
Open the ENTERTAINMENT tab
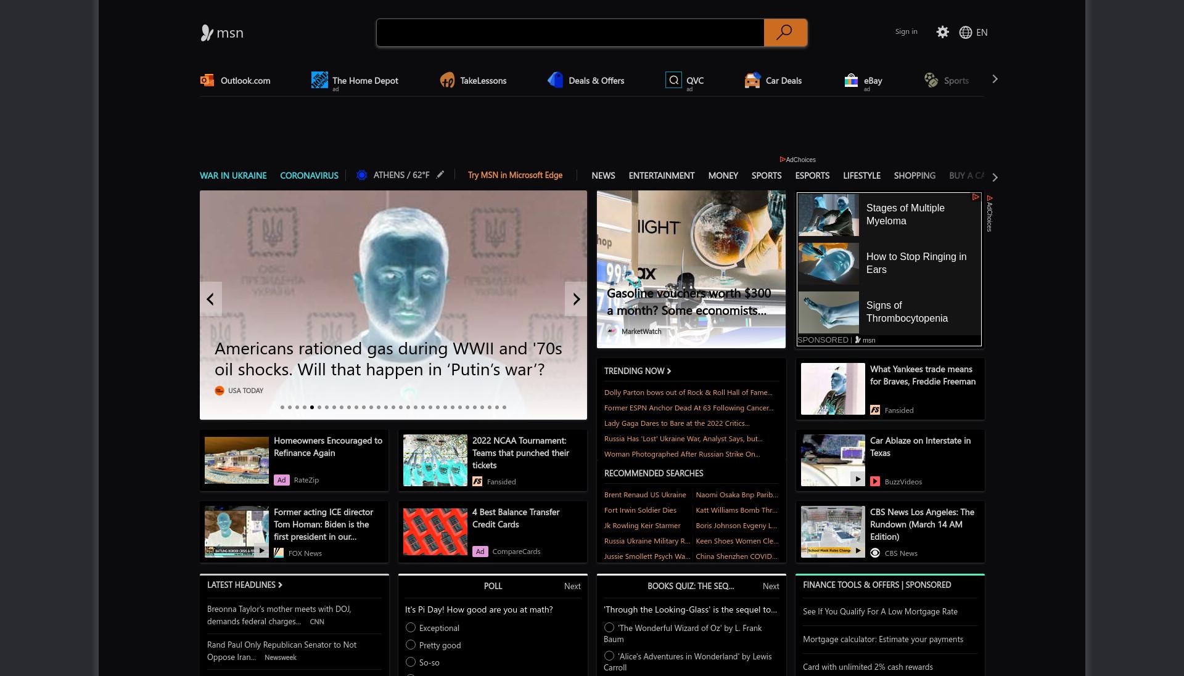click(662, 176)
